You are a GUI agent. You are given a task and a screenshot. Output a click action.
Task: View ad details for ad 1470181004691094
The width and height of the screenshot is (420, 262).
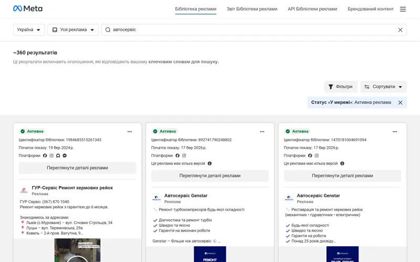(x=343, y=176)
